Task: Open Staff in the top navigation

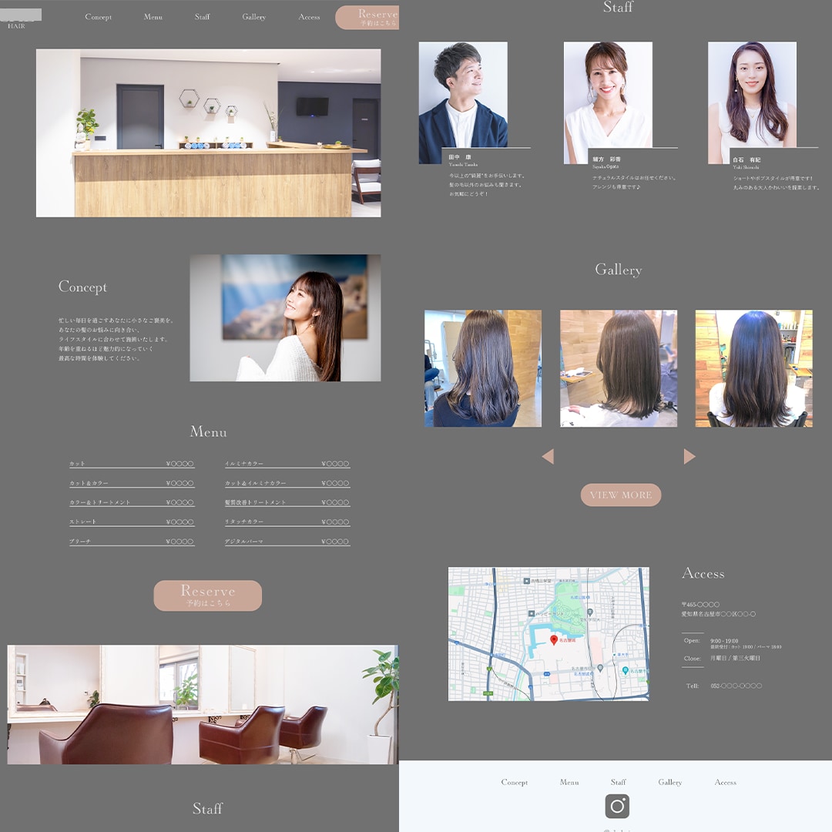Action: [x=202, y=17]
